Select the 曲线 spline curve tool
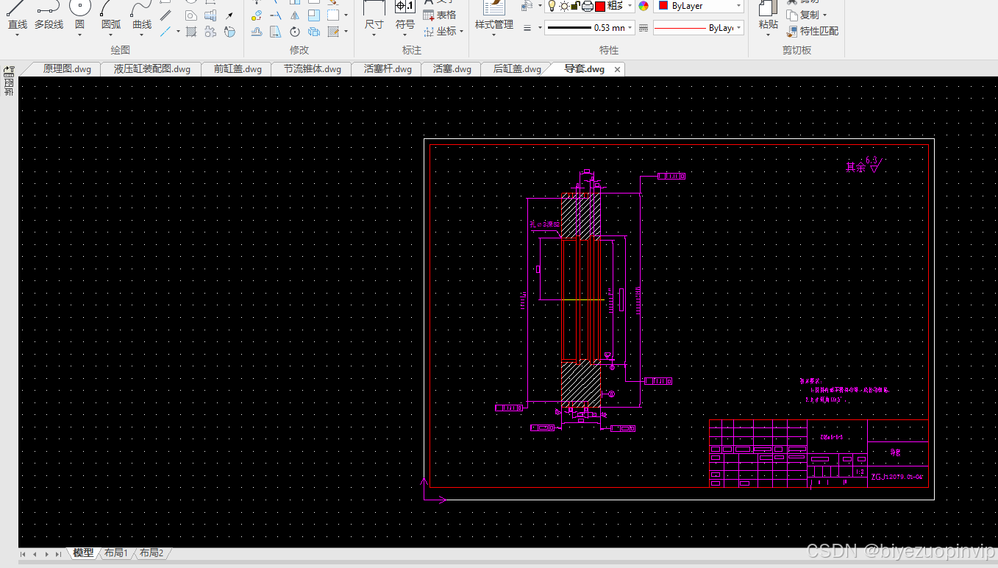 tap(142, 15)
